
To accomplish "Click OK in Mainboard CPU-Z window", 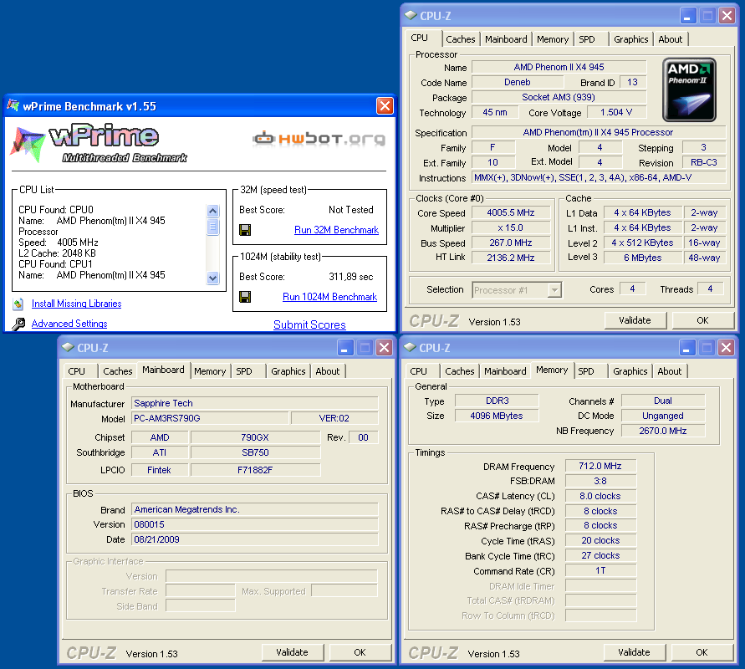I will [360, 652].
